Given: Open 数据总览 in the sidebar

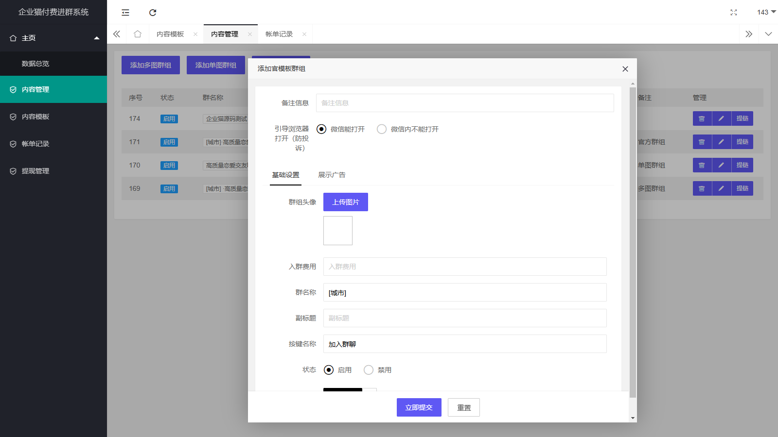Looking at the screenshot, I should coord(34,64).
